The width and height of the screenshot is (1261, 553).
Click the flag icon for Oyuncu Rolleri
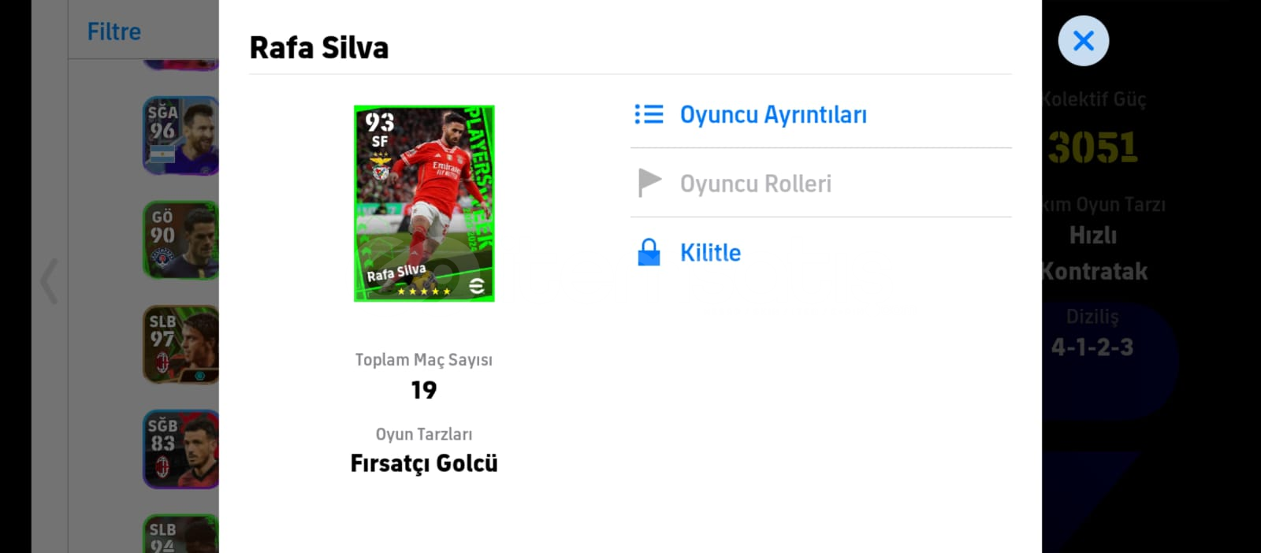click(x=649, y=183)
